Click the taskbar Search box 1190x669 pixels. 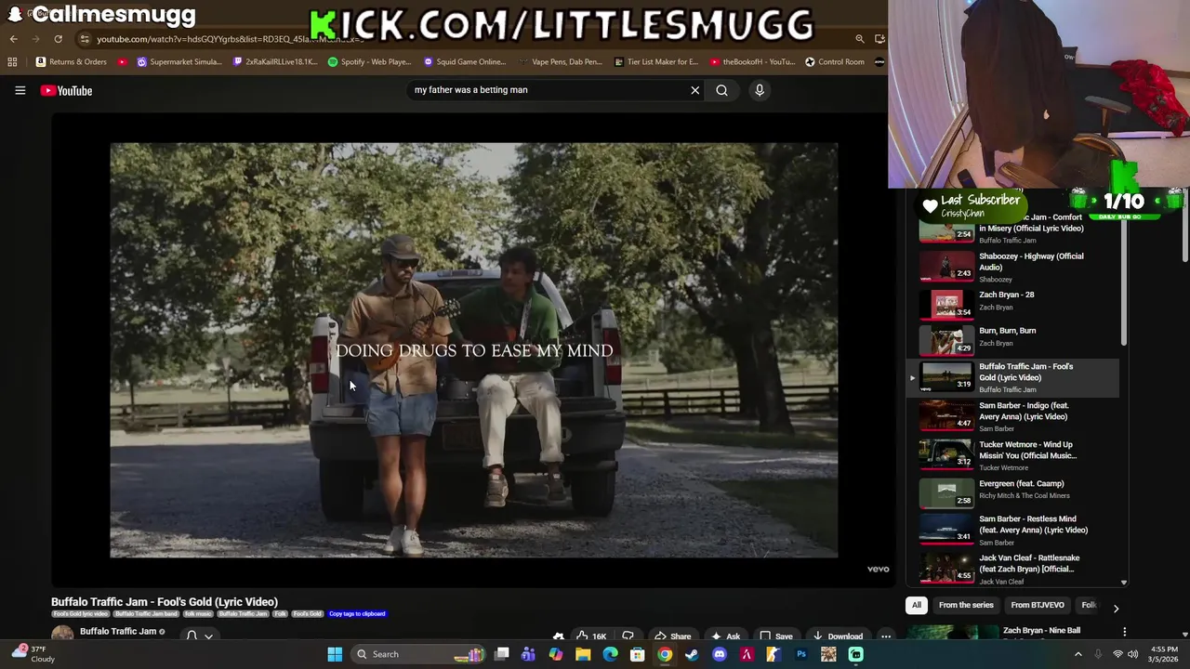[418, 654]
